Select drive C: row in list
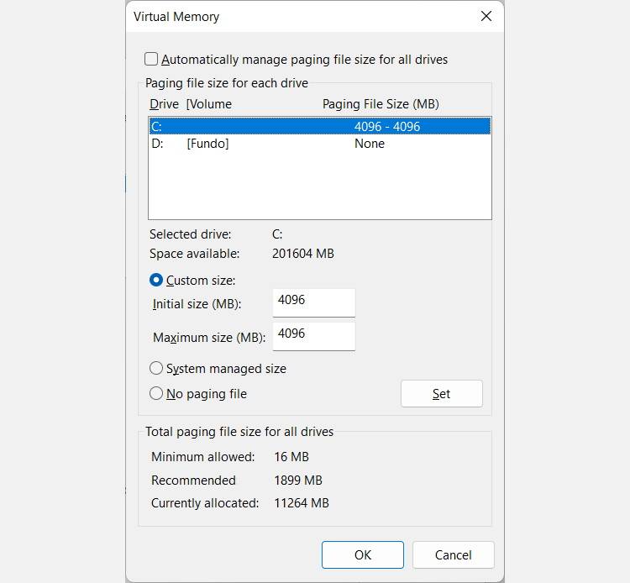This screenshot has width=630, height=583. click(x=320, y=126)
